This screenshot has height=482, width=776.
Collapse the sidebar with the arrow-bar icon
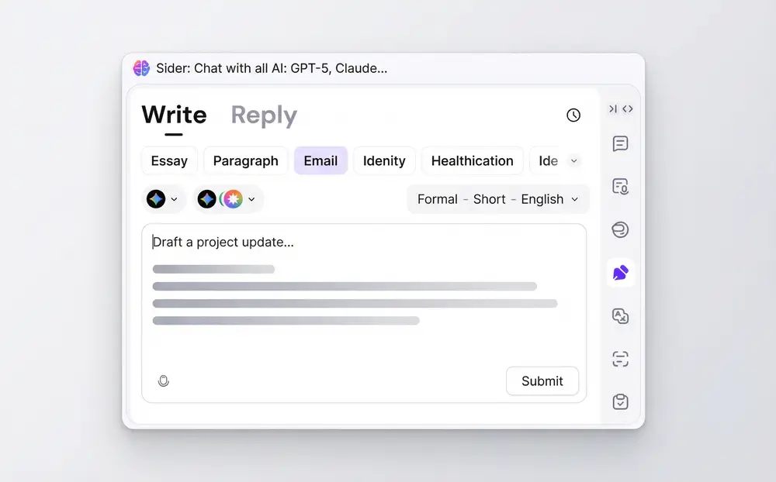(x=613, y=108)
